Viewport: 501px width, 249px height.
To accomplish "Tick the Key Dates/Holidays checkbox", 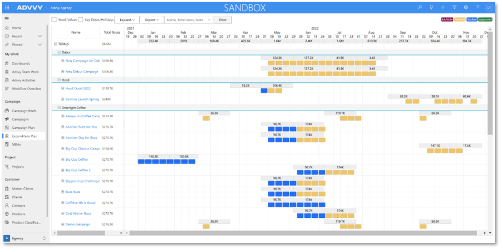I will pyautogui.click(x=81, y=19).
